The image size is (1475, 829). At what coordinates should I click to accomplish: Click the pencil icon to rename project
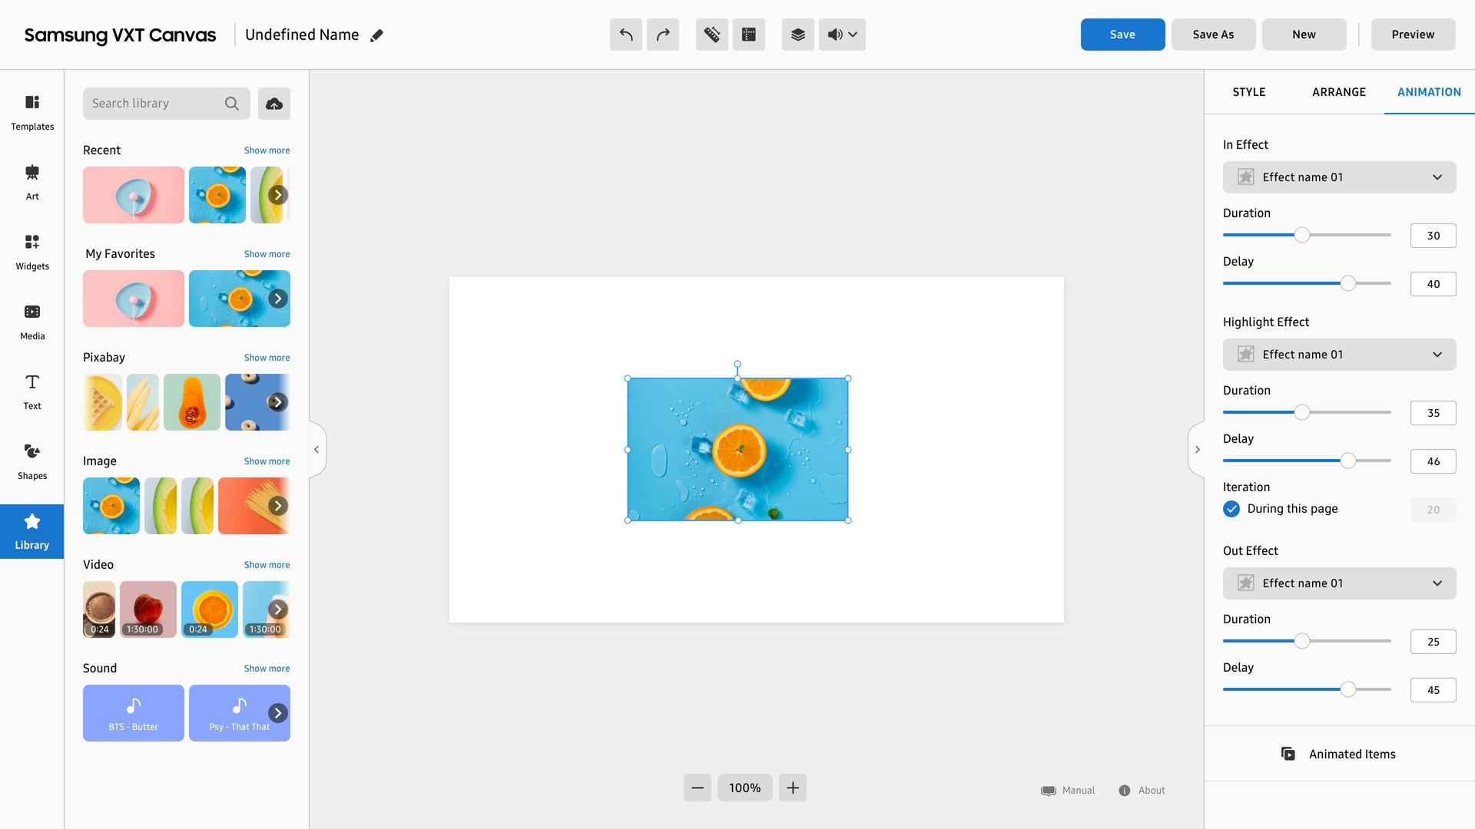click(x=376, y=35)
